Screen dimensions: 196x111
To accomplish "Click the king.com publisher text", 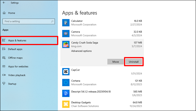I will click(76, 46).
